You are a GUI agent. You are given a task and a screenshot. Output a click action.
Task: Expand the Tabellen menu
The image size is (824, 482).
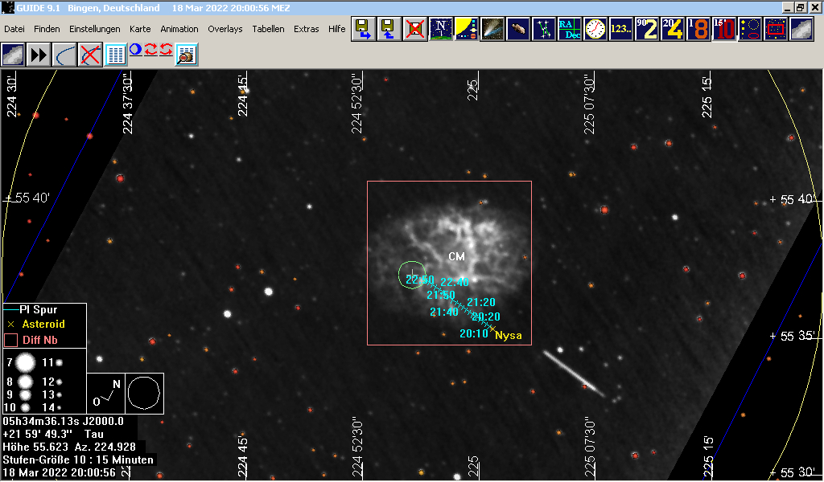[268, 29]
